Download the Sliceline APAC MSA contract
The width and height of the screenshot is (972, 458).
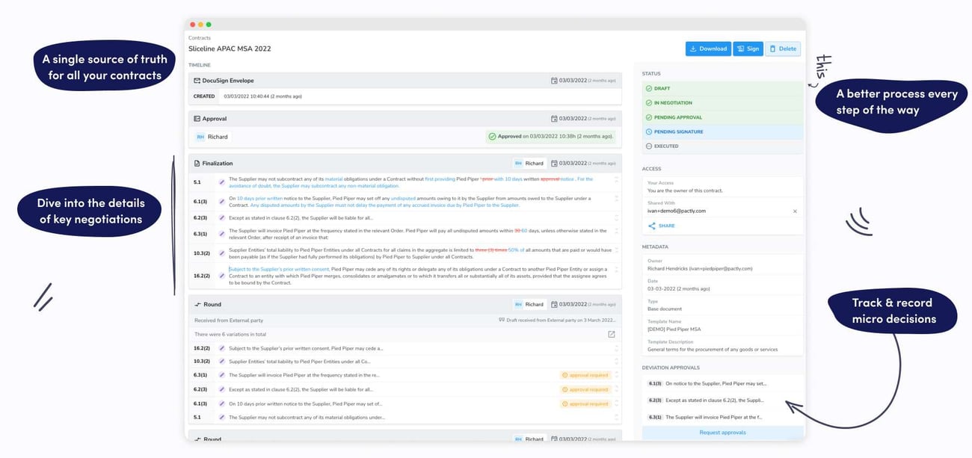point(708,49)
